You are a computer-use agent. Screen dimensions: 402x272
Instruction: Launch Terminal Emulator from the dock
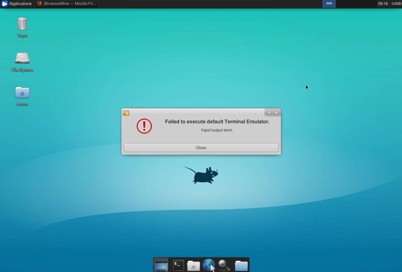(178, 265)
